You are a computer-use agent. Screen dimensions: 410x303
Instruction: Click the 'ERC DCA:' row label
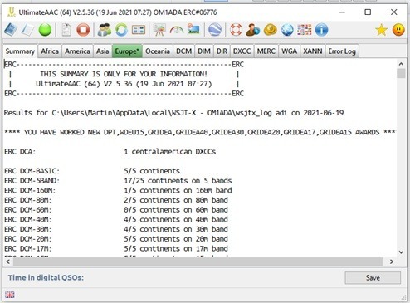coord(20,152)
